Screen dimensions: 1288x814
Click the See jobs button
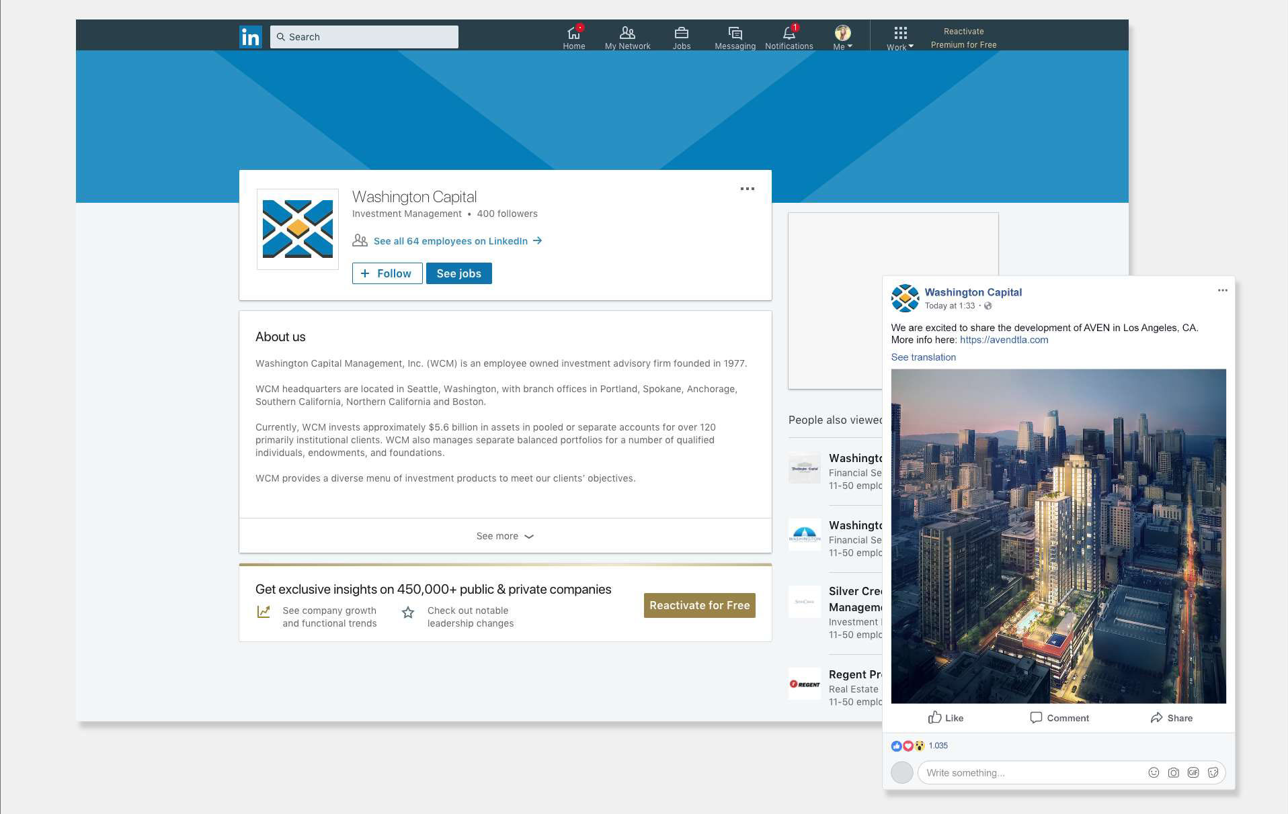[459, 273]
